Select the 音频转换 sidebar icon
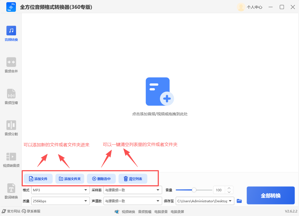 point(11,33)
